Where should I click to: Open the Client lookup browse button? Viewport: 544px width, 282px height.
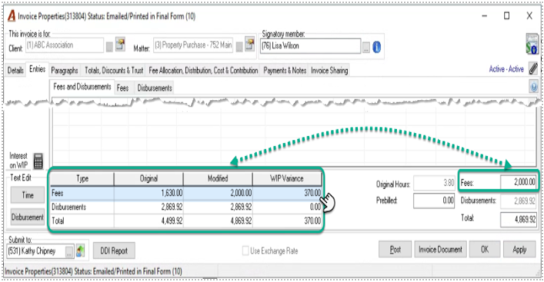tap(109, 47)
